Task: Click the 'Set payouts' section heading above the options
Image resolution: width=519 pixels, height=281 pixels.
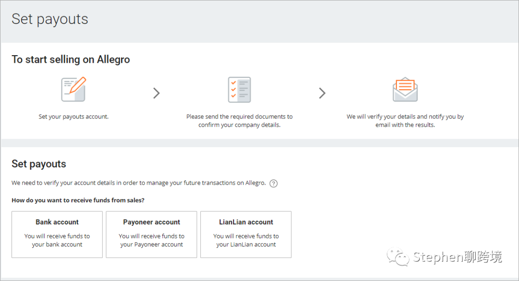Action: 39,164
